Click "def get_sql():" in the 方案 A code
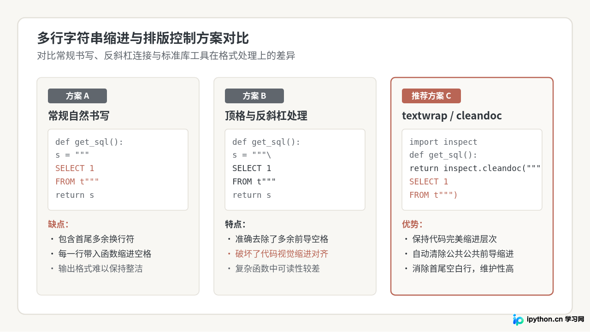590x332 pixels. click(89, 142)
